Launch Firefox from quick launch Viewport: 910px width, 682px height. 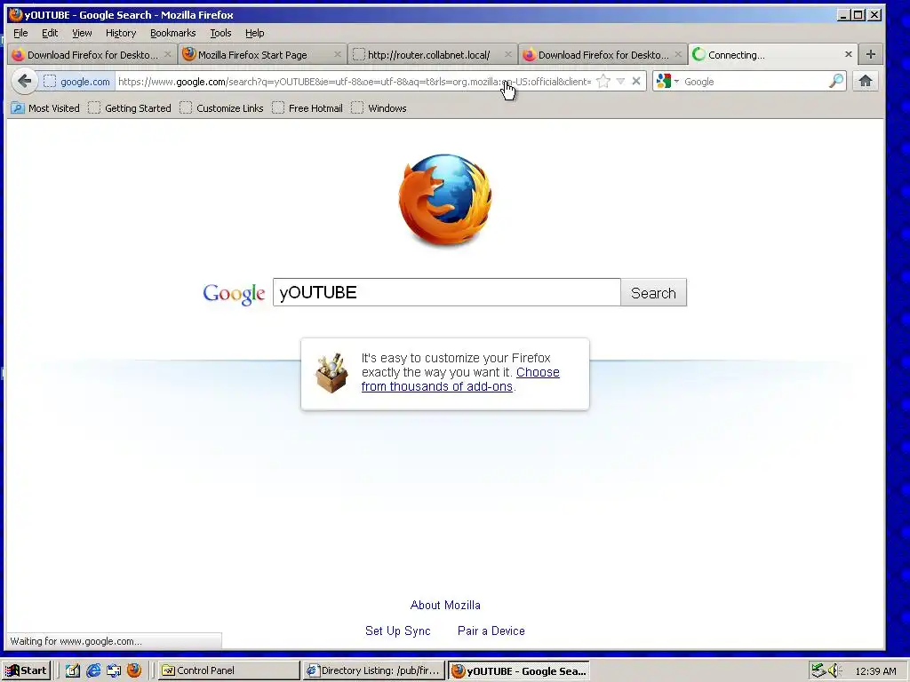[x=134, y=670]
